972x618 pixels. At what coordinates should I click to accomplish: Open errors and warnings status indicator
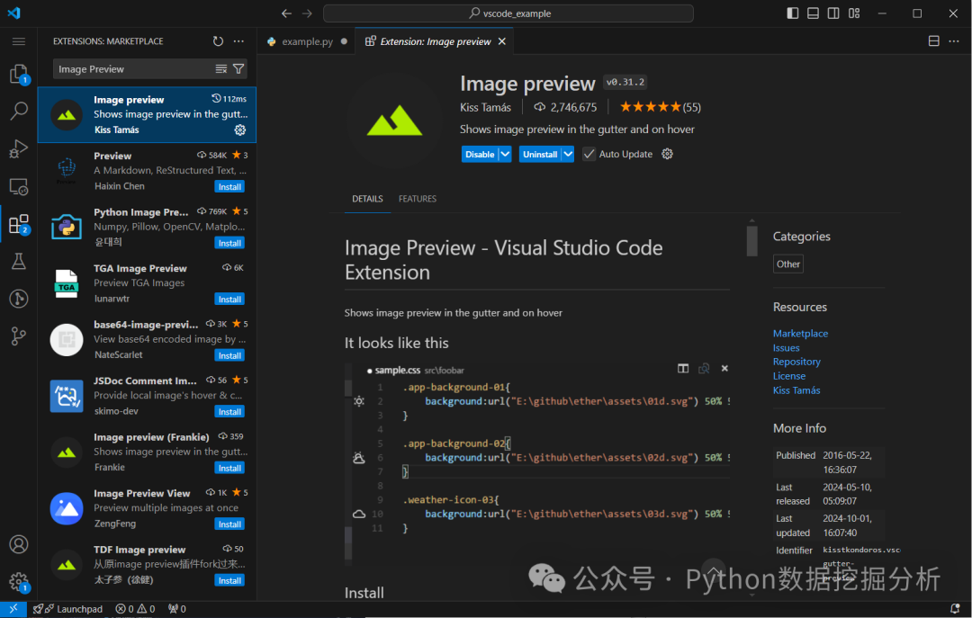[x=135, y=609]
